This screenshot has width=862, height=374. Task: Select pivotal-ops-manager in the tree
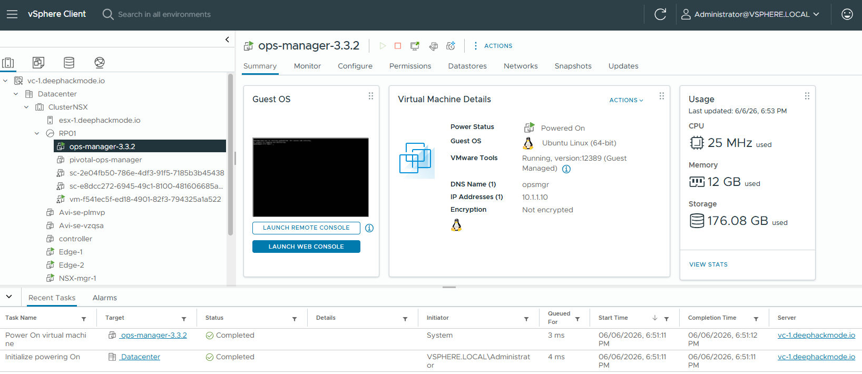105,160
